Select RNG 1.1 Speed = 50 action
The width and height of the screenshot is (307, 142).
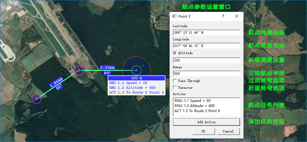point(192,101)
